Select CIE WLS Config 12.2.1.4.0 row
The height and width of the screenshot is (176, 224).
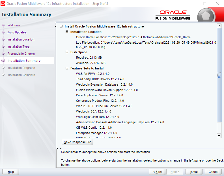point(94,128)
